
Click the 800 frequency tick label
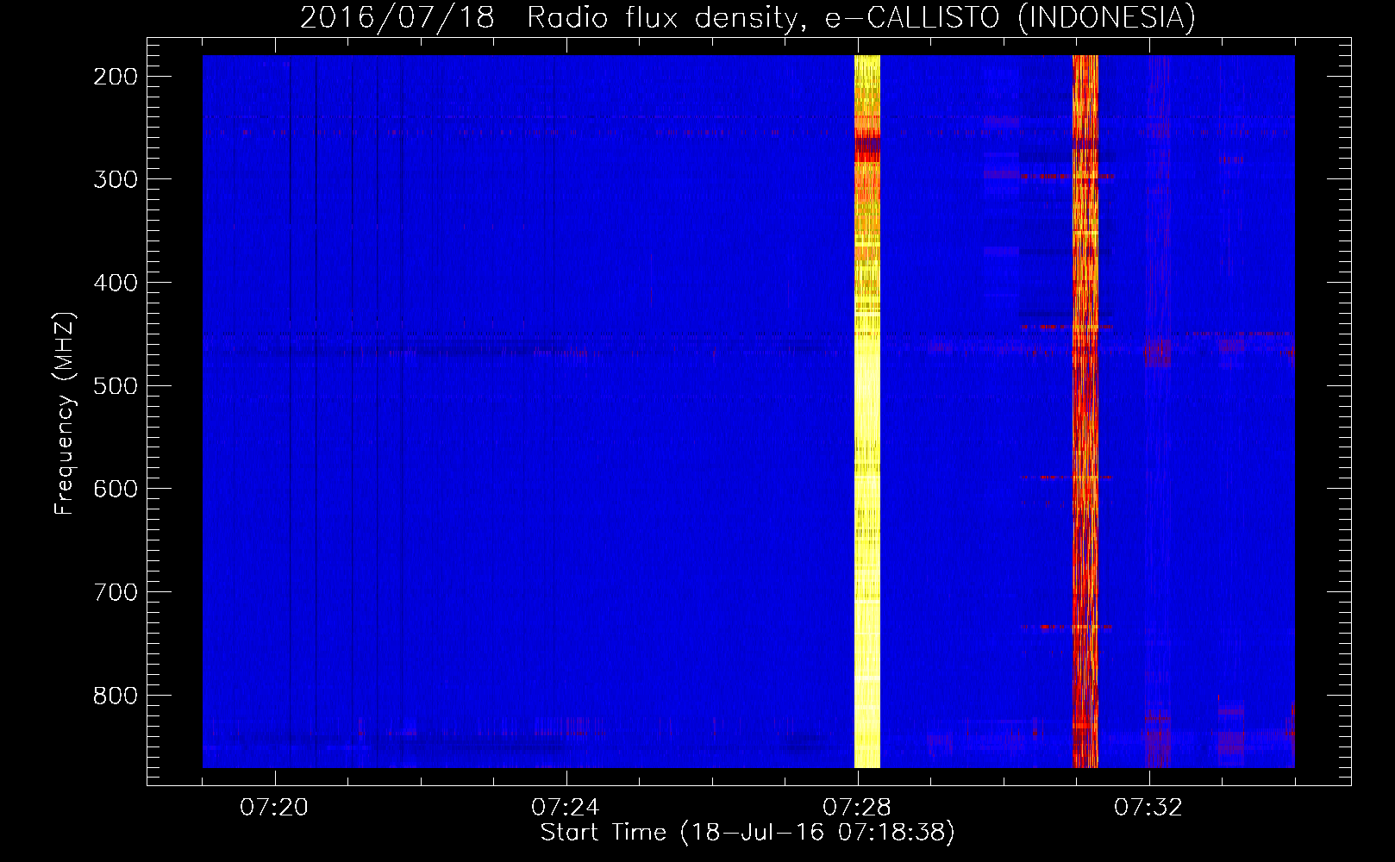(116, 696)
